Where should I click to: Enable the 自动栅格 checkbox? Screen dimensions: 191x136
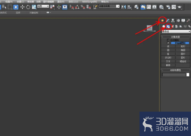point(168,40)
